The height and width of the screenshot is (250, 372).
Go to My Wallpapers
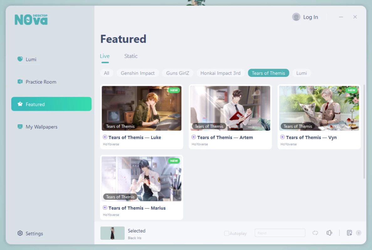[51, 127]
